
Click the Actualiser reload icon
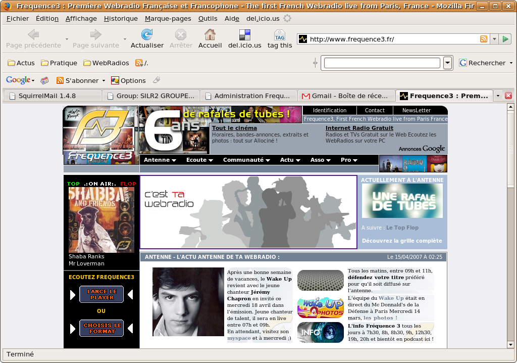(147, 35)
